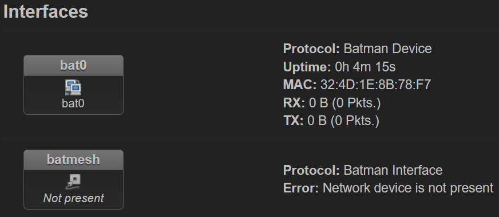Click the Batman Device protocol value
Viewport: 499px width, 217px height.
[387, 49]
